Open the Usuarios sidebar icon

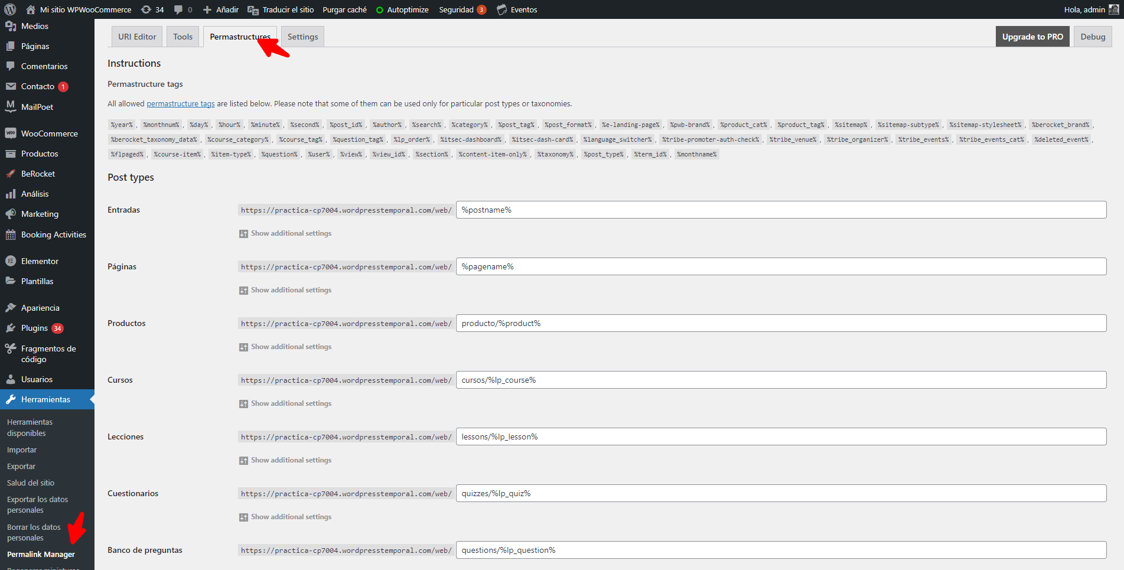pos(11,379)
